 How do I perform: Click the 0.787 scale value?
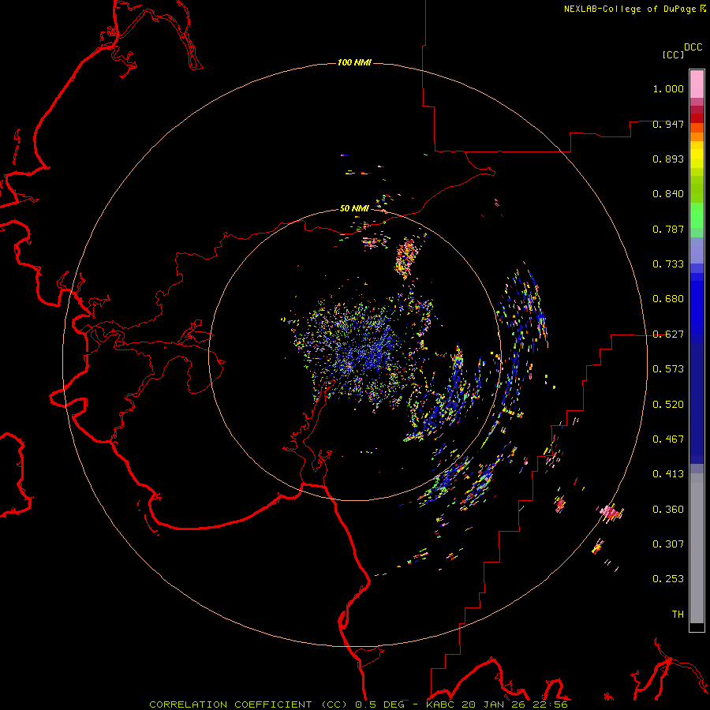668,229
